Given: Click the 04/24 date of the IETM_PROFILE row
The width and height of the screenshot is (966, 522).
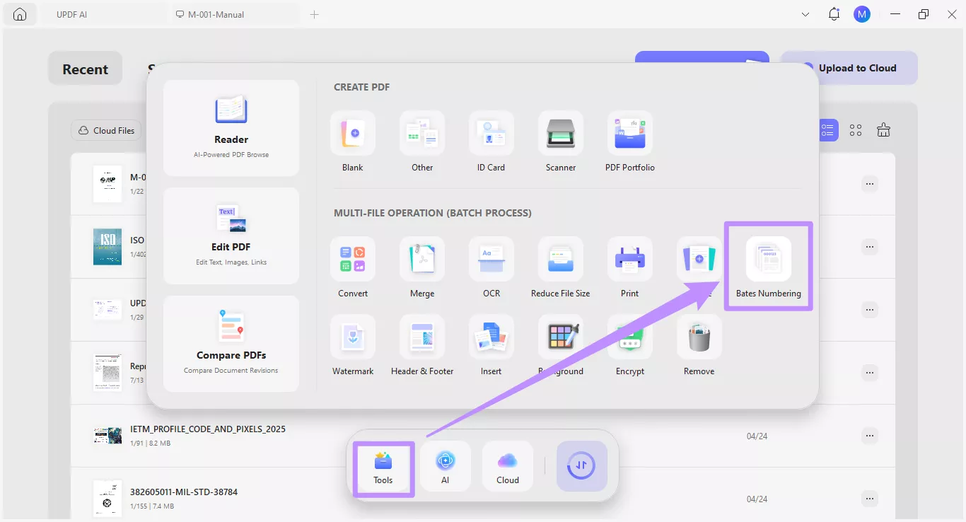Looking at the screenshot, I should (x=757, y=436).
